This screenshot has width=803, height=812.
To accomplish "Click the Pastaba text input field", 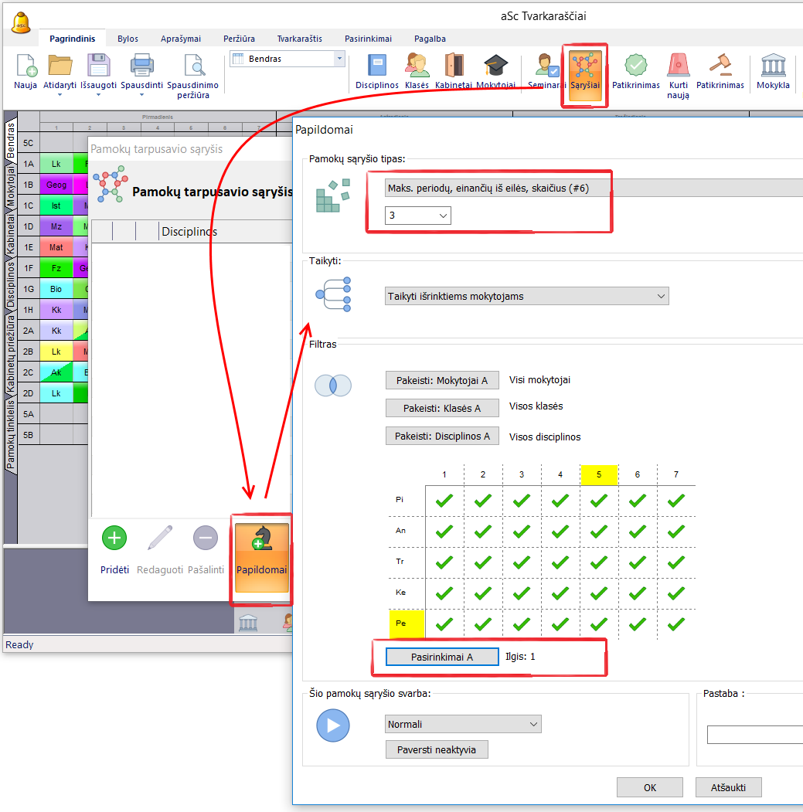I will pos(754,735).
